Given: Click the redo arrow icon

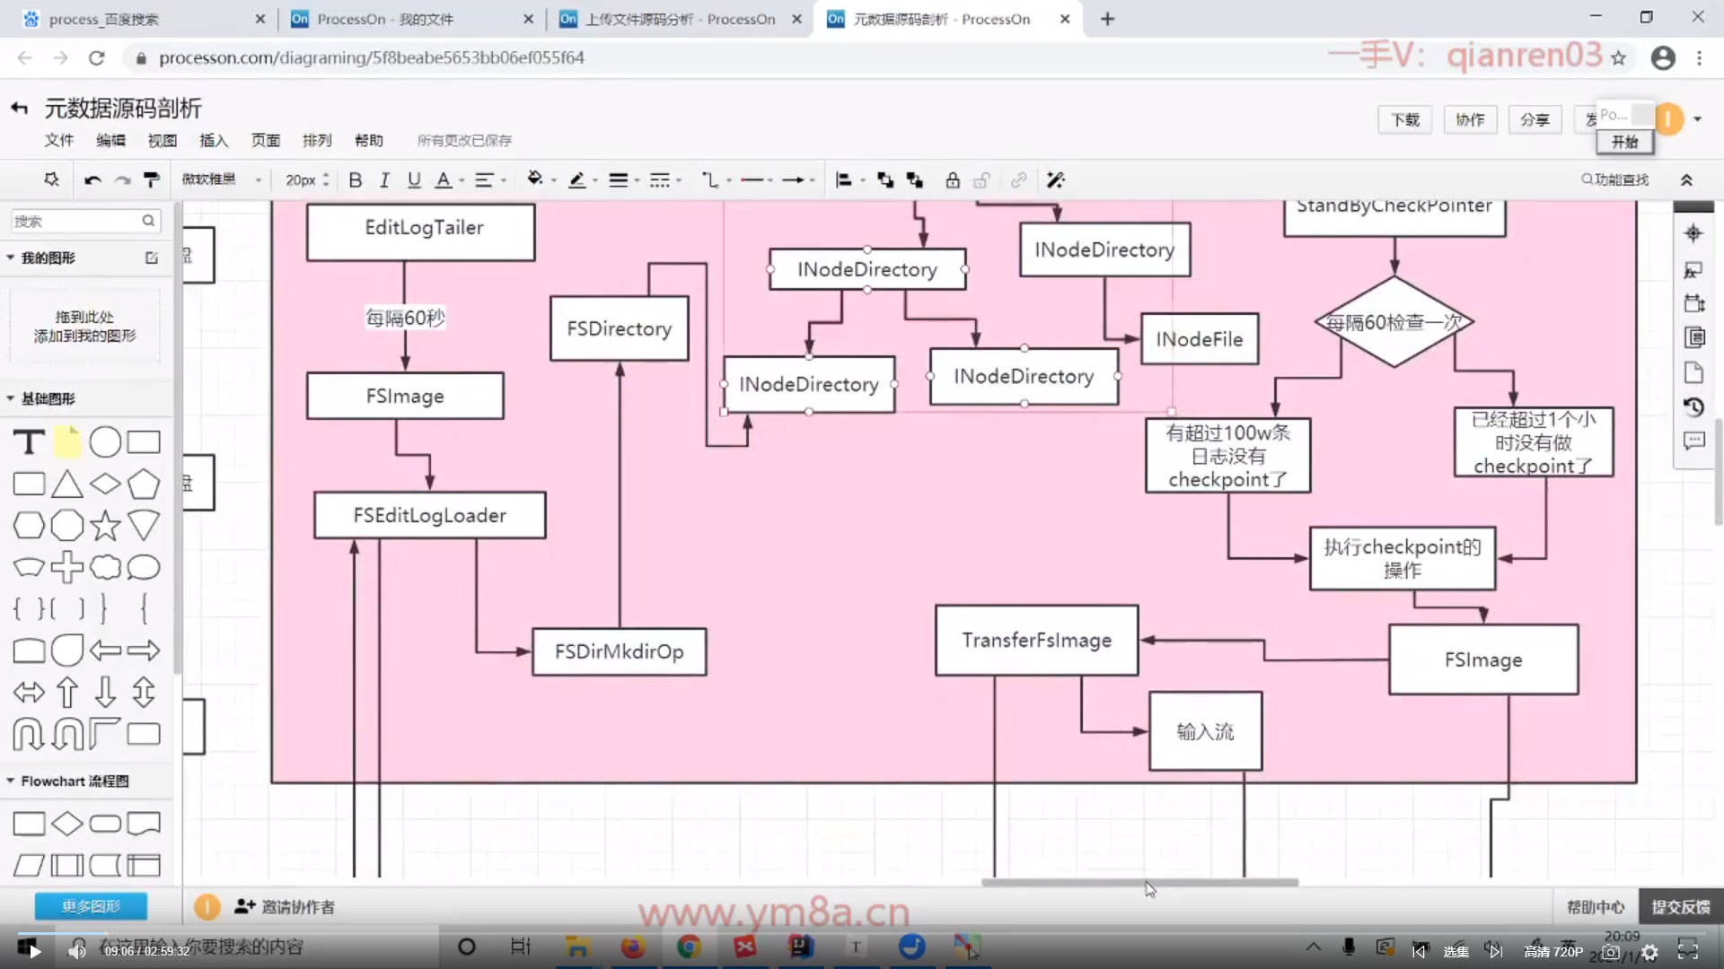Looking at the screenshot, I should click(x=122, y=180).
